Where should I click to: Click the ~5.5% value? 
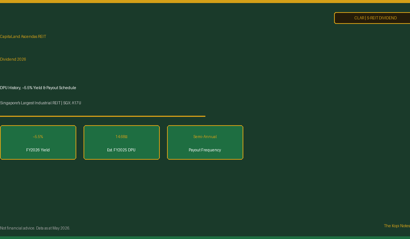pyautogui.click(x=38, y=137)
